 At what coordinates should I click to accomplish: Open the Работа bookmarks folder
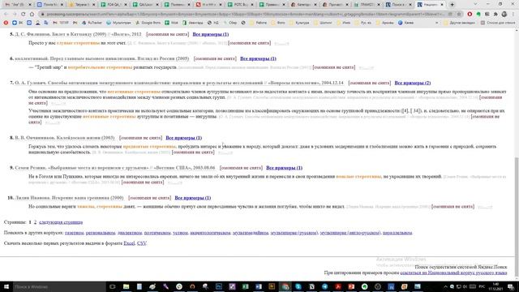click(x=258, y=23)
